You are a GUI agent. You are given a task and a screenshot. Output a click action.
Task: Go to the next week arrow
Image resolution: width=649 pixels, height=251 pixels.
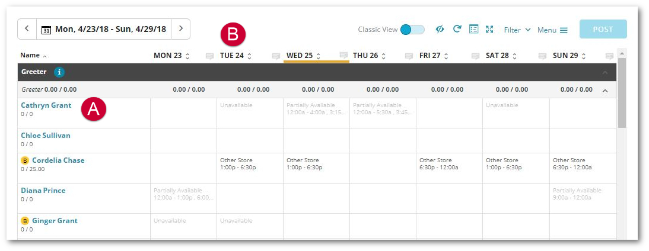pos(181,28)
